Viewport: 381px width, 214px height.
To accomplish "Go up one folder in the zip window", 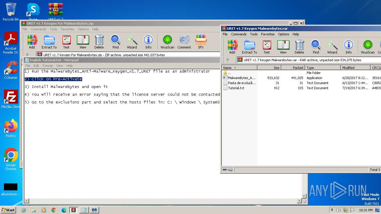I will (x=27, y=55).
